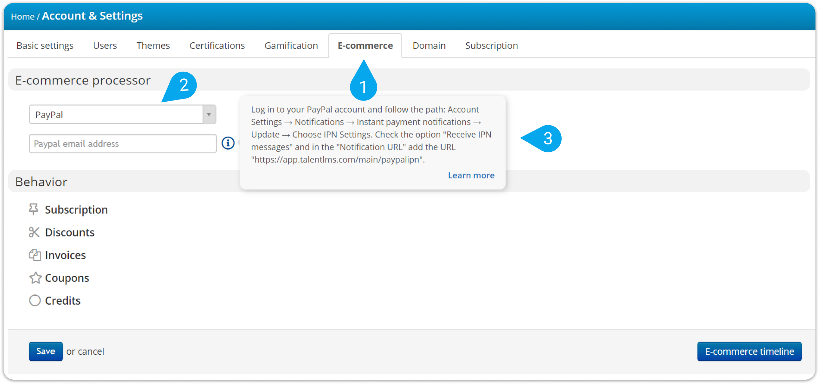Click the scissors icon next to Discounts
Viewport: 819px width, 384px height.
pyautogui.click(x=34, y=232)
